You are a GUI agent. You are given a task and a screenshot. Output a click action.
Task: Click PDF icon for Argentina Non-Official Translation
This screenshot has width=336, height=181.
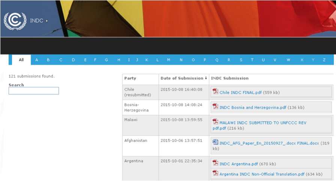coord(215,173)
